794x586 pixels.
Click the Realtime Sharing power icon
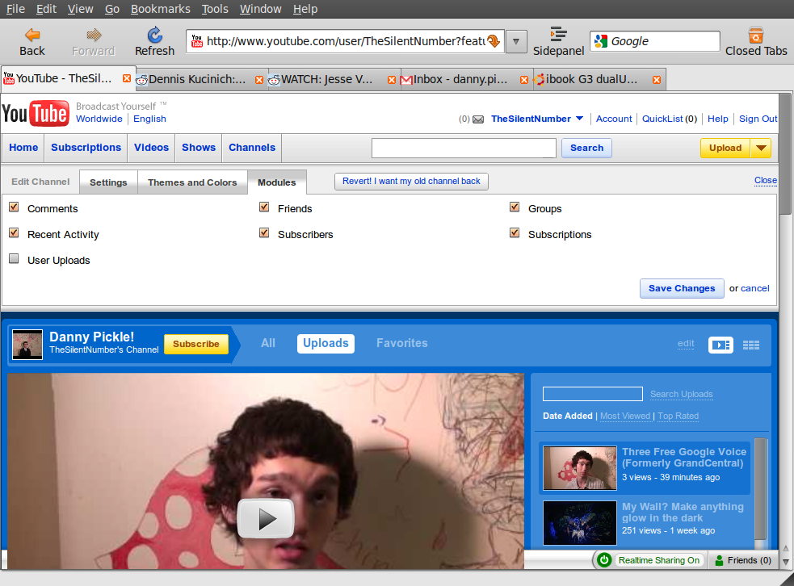[604, 559]
